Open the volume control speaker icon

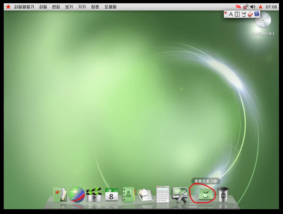point(253,7)
